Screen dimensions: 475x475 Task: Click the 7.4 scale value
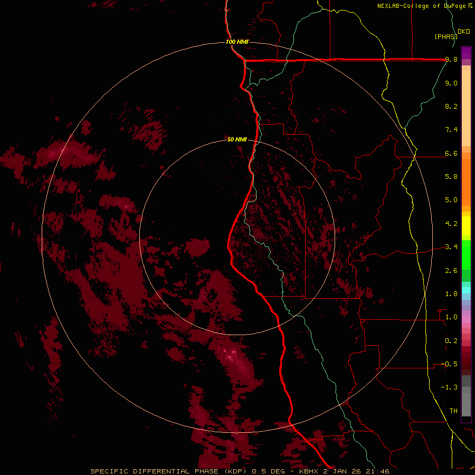pos(451,130)
